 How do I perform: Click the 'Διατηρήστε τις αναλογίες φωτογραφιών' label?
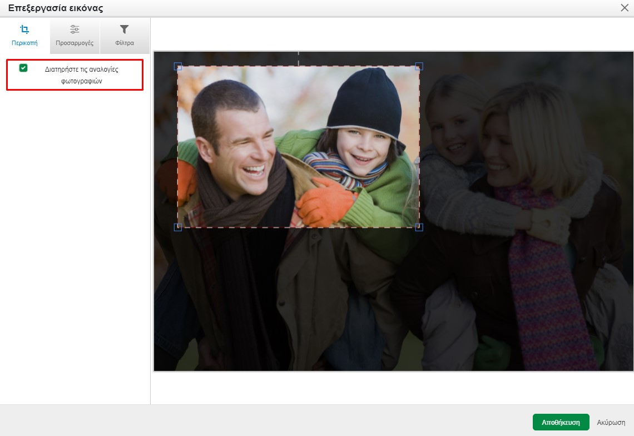pyautogui.click(x=82, y=75)
